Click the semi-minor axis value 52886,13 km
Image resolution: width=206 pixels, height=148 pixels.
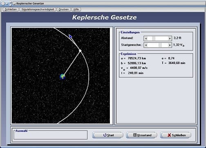[137, 63]
